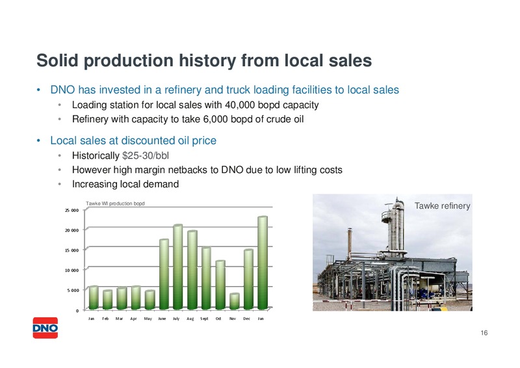
Task: Click the final Jan bar, tallest in chart
Action: pyautogui.click(x=263, y=263)
